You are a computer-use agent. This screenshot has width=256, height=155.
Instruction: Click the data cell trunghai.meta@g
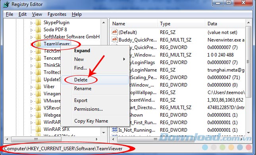point(226,70)
